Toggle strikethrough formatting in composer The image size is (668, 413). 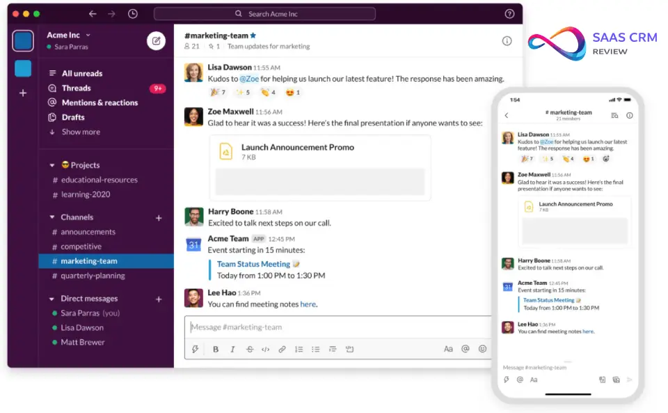click(249, 349)
